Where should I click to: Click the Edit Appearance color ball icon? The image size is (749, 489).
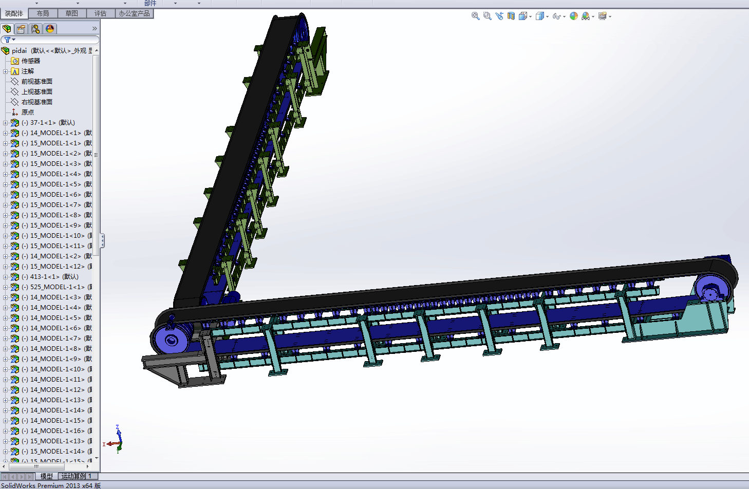pyautogui.click(x=574, y=16)
